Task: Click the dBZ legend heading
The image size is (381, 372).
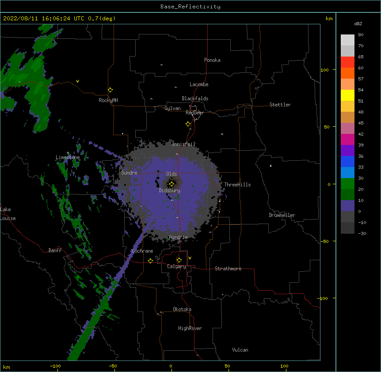Action: tap(358, 23)
